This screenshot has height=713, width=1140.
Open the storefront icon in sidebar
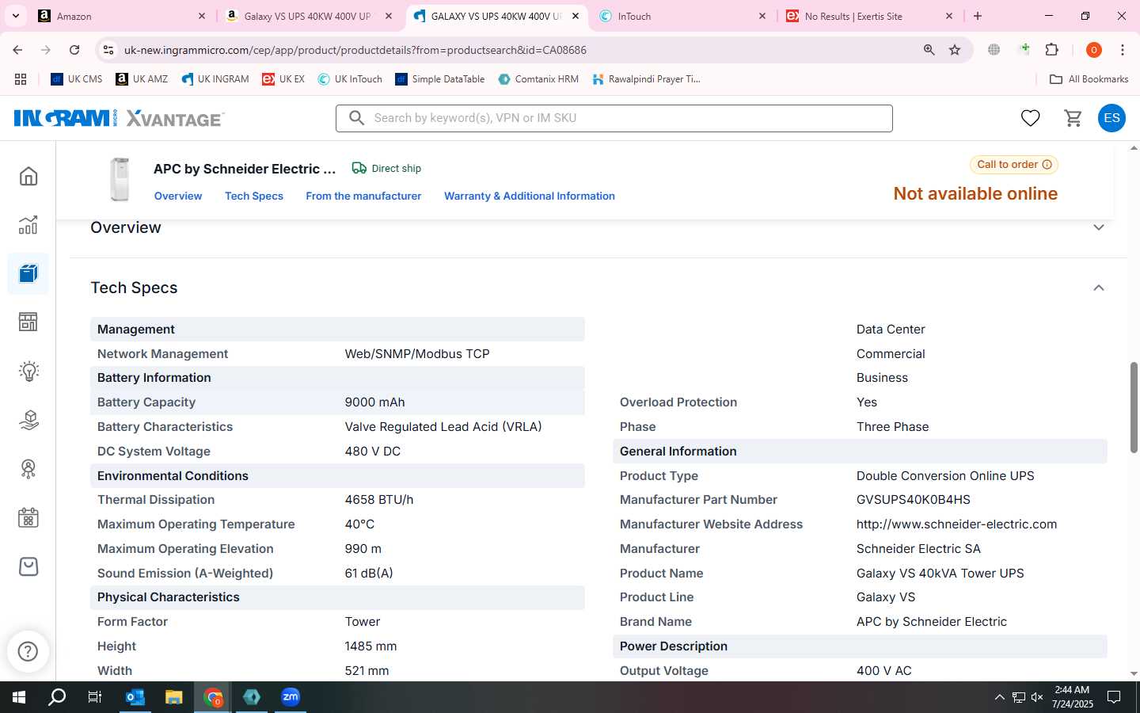[x=28, y=322]
